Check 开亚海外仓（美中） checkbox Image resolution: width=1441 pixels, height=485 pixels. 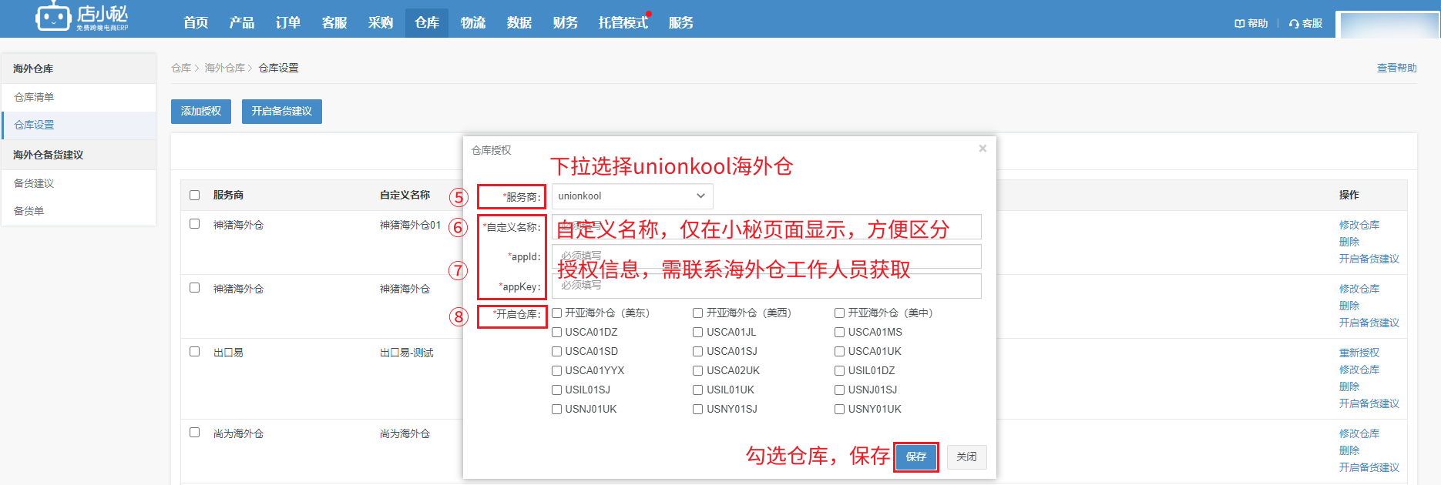pos(839,313)
